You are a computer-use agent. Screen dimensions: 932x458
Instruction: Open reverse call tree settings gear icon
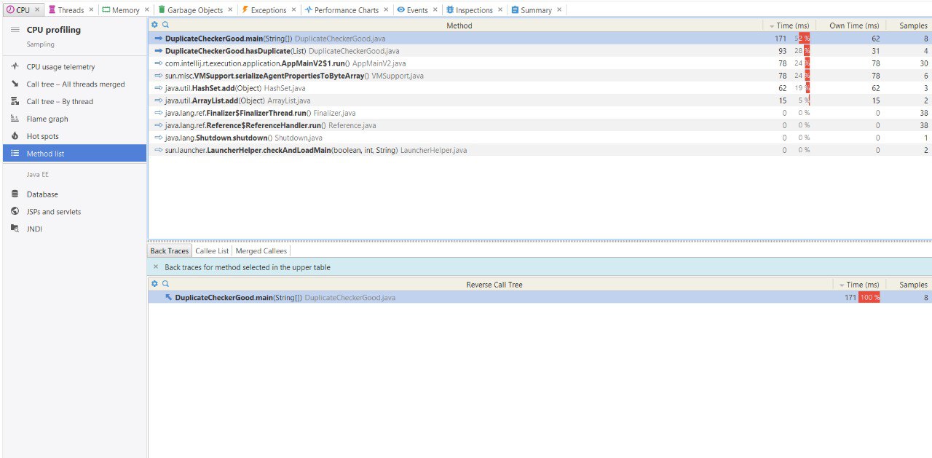click(154, 284)
